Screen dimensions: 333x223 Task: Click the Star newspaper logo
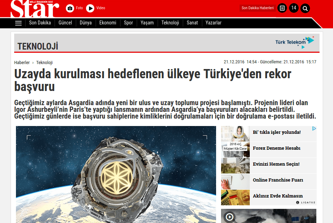[x=34, y=9]
